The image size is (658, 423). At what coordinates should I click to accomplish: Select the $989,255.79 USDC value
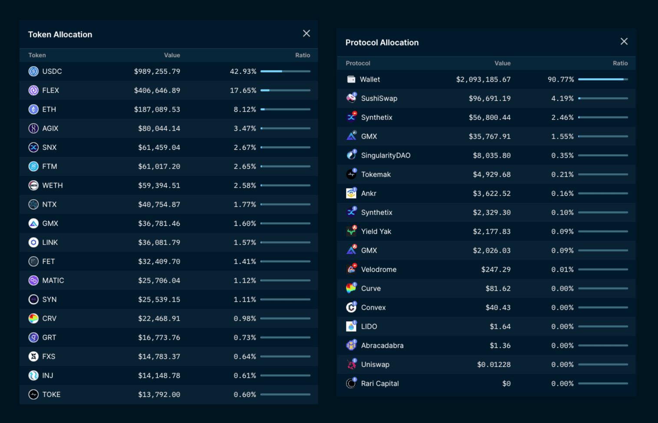(x=157, y=71)
